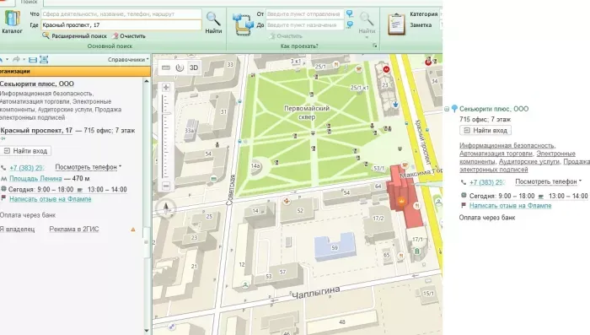Click the До destination input field
The image size is (590, 335).
[x=305, y=24]
